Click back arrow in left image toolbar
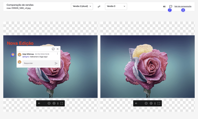Screen dimensions: 198x119 click(x=39, y=103)
